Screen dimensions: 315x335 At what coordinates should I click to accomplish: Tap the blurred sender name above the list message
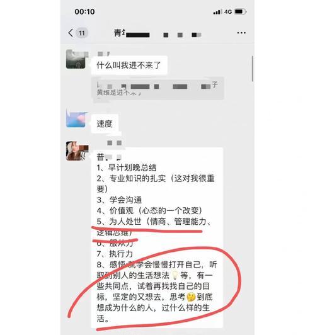click(x=114, y=143)
